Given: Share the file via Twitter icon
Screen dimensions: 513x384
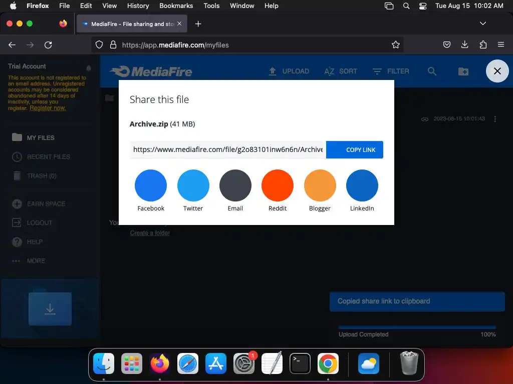Looking at the screenshot, I should (193, 185).
